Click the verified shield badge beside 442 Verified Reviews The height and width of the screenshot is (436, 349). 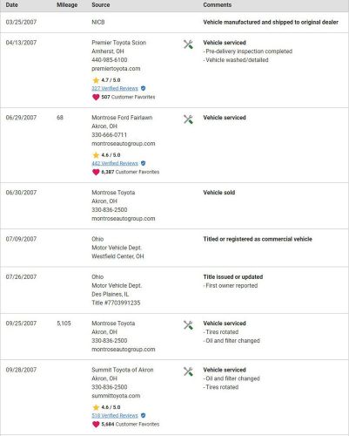coord(143,163)
